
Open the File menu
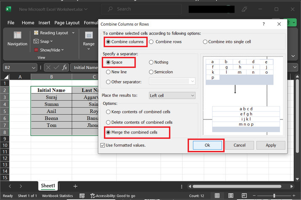point(11,23)
